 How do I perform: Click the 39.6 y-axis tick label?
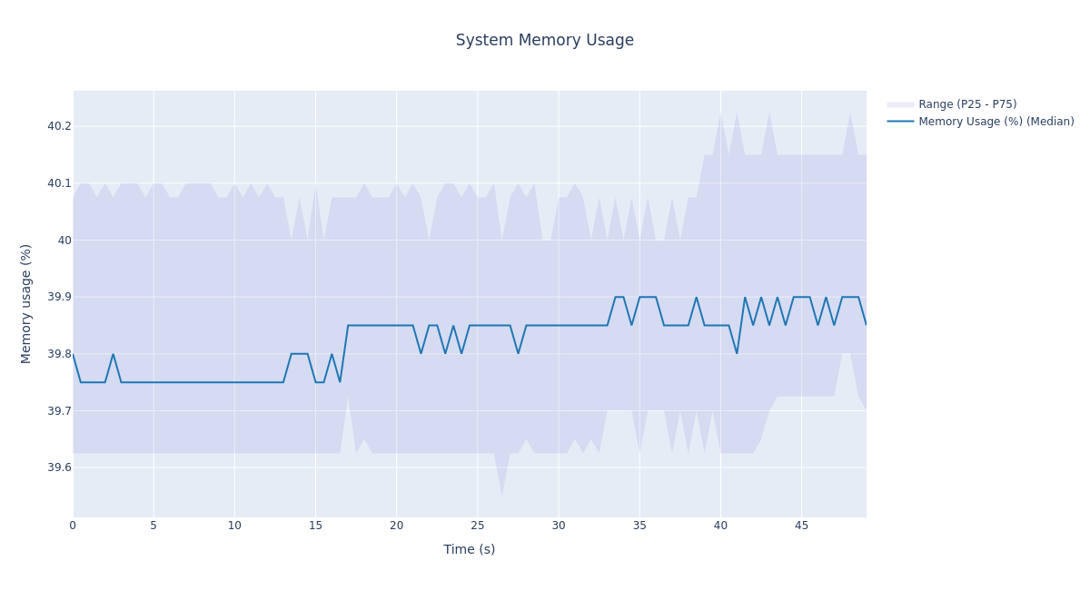[x=59, y=467]
